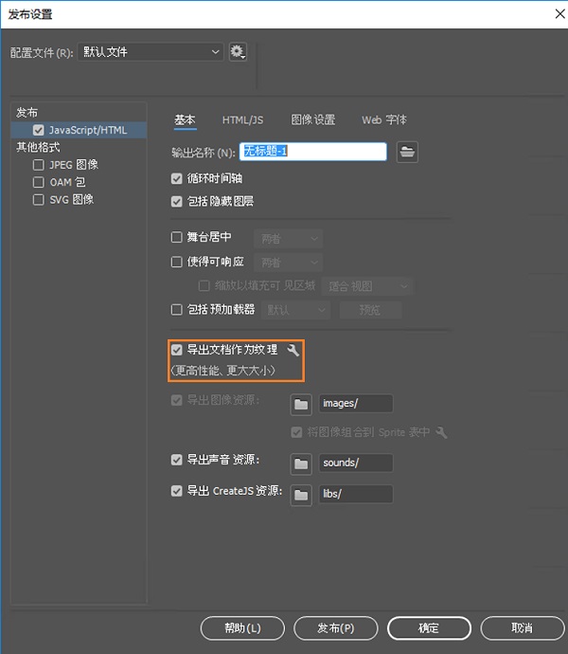568x654 pixels.
Task: Click the 输出名称 text input field
Action: [314, 152]
